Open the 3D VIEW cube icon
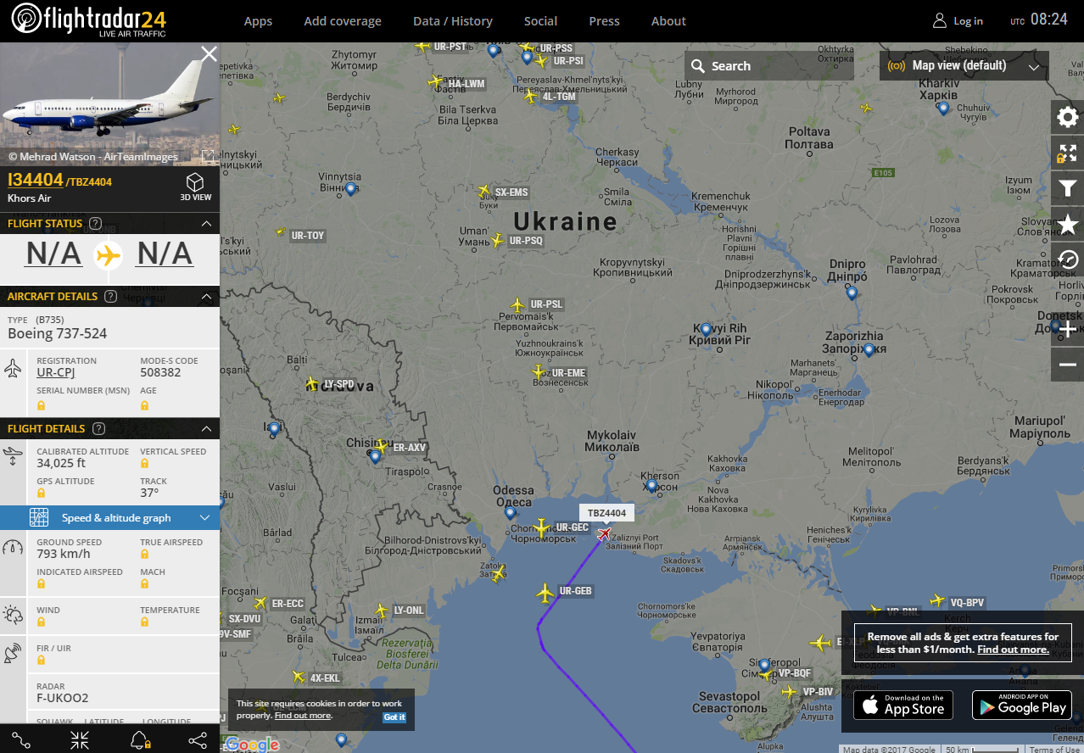This screenshot has height=753, width=1084. click(195, 187)
